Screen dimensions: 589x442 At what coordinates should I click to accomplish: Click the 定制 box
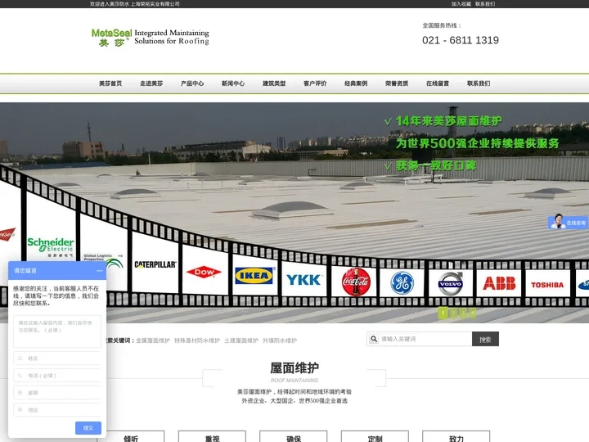pos(375,436)
